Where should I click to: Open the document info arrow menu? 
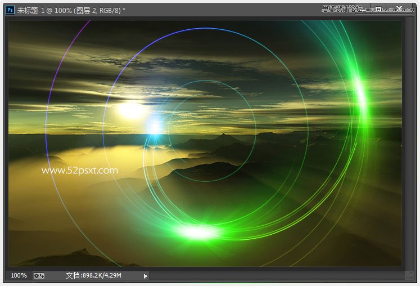tap(146, 276)
